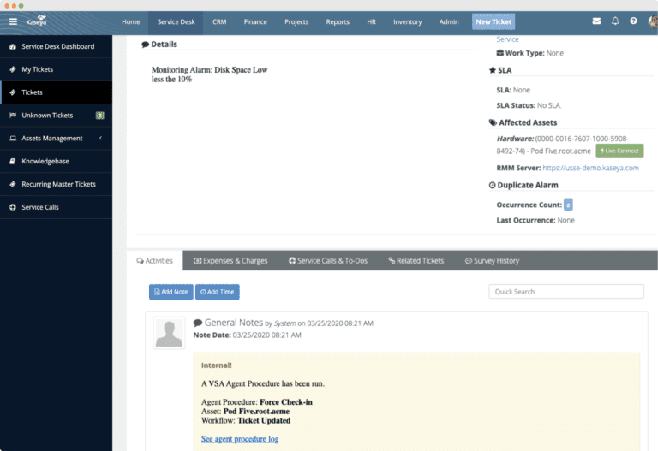The width and height of the screenshot is (658, 451).
Task: Open the Inventory menu
Action: click(x=408, y=21)
